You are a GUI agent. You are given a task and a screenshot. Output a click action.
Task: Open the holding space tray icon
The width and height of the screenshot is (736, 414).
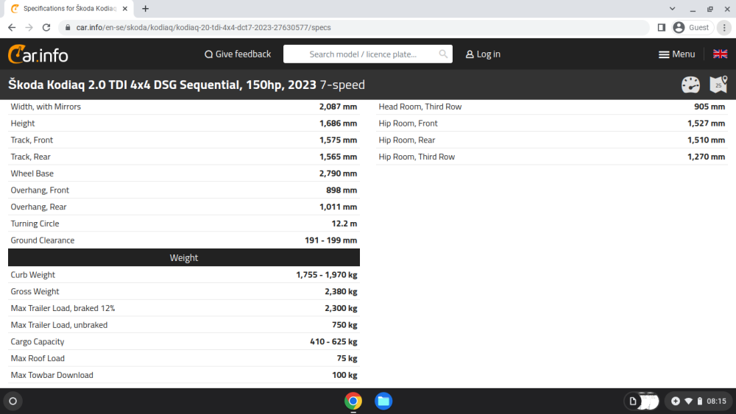click(x=642, y=401)
